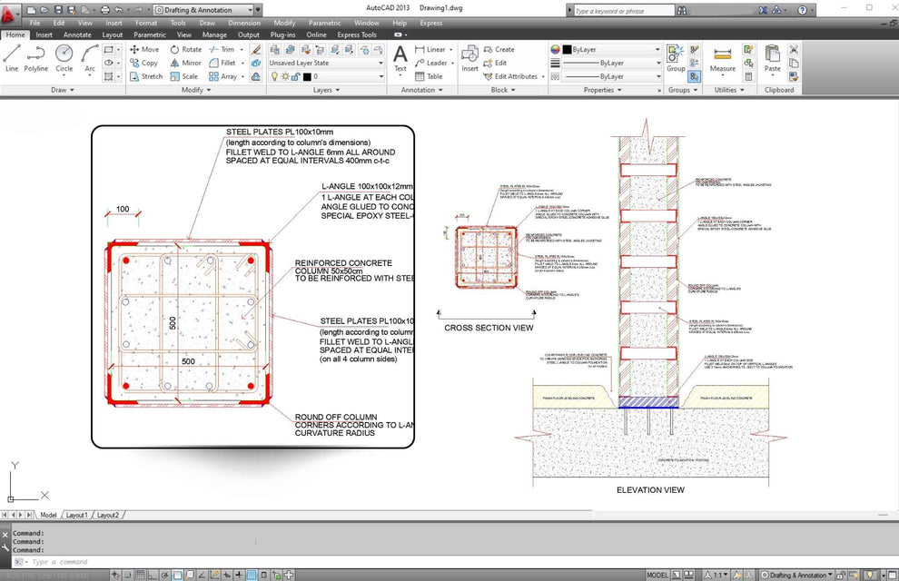Screen dimensions: 899x581
Task: Click the Create block tool
Action: coord(499,49)
